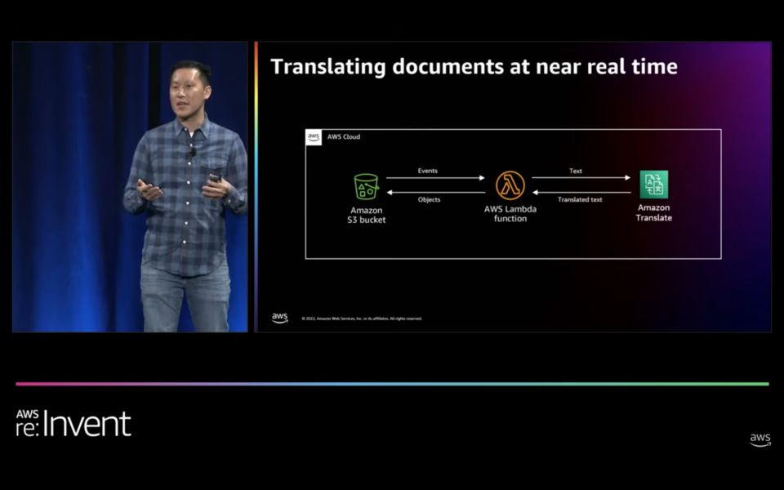Click the presenter video thumbnail
The image size is (784, 490).
(130, 187)
